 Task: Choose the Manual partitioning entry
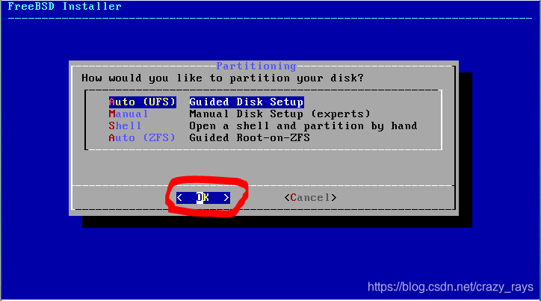pyautogui.click(x=129, y=114)
